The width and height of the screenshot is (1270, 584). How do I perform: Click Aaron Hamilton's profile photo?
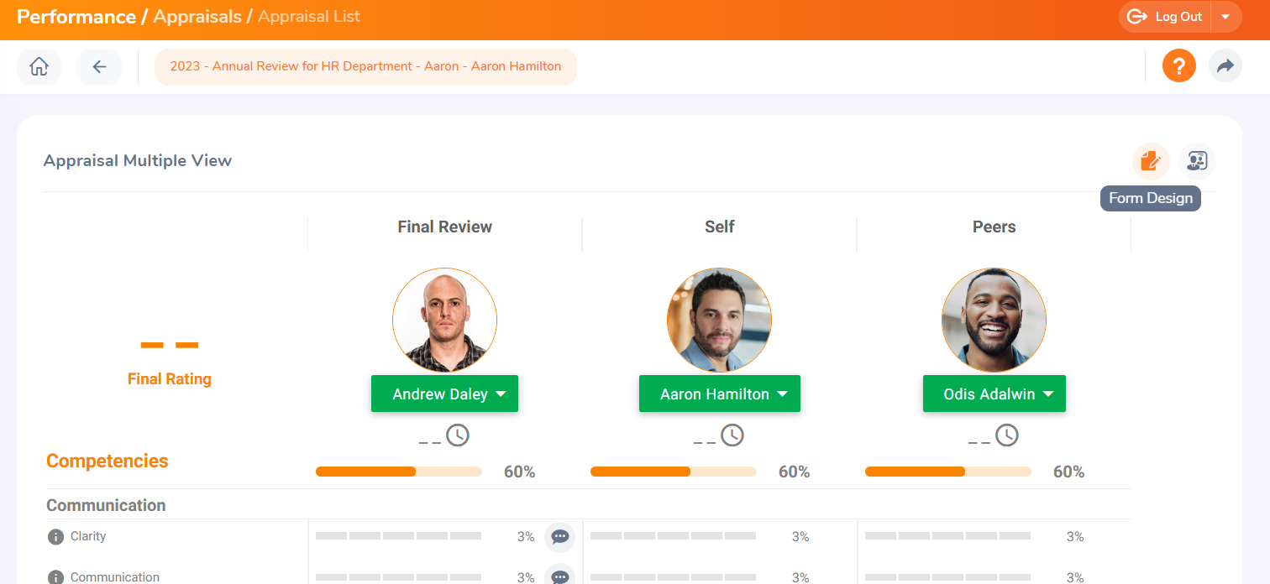click(719, 320)
